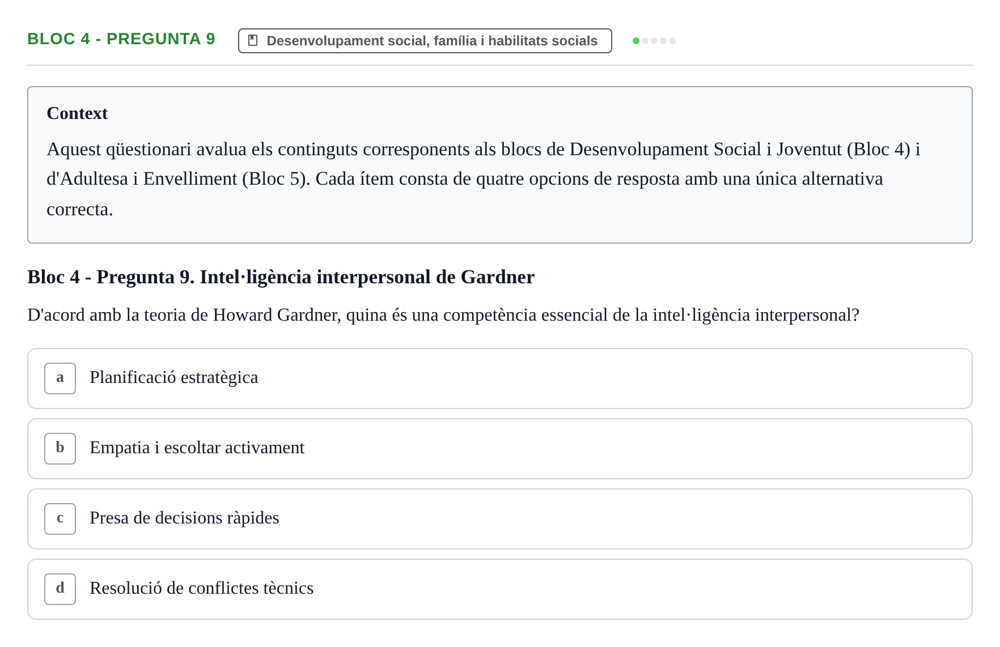Click the question title about Gardner
This screenshot has width=1000, height=647.
[281, 277]
